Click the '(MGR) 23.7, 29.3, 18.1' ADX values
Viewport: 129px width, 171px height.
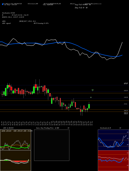(x=27, y=21)
